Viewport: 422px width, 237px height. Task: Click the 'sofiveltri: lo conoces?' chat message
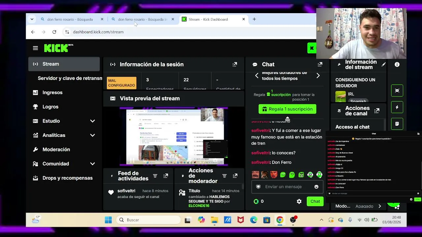[273, 153]
